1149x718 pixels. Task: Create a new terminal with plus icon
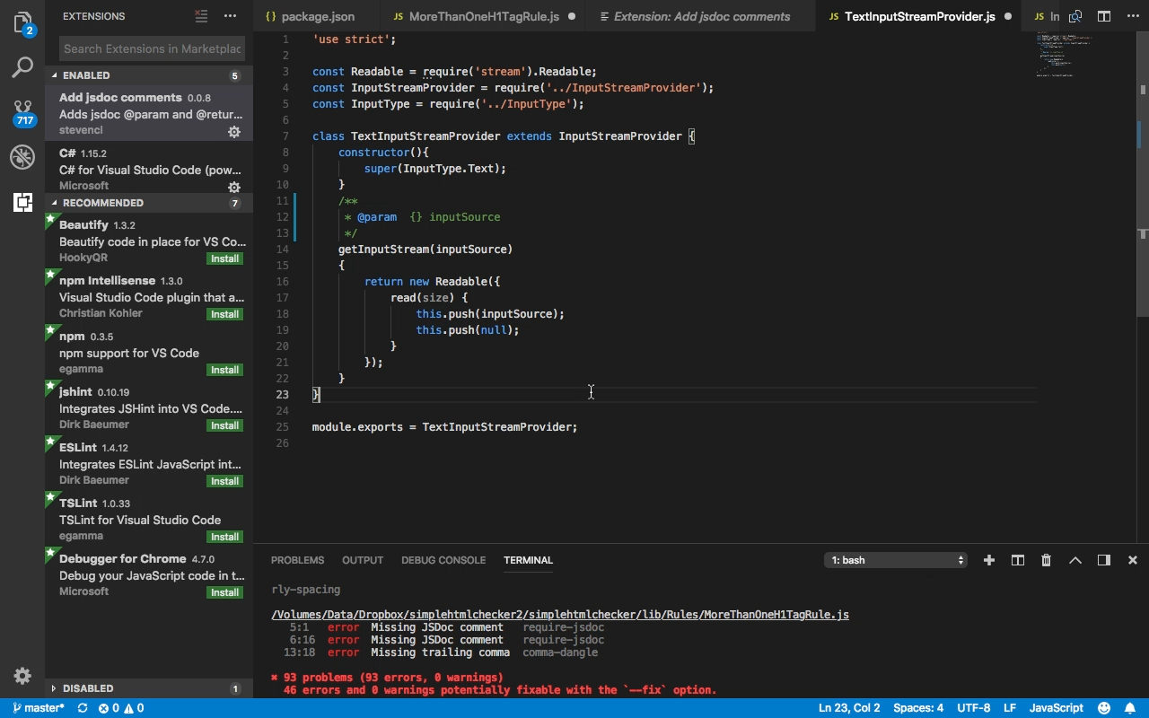click(x=989, y=560)
